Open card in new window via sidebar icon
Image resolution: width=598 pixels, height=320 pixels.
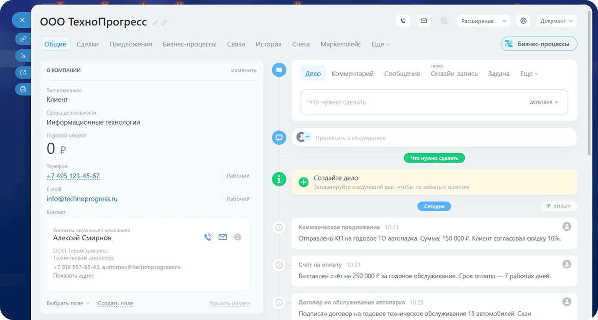[23, 73]
